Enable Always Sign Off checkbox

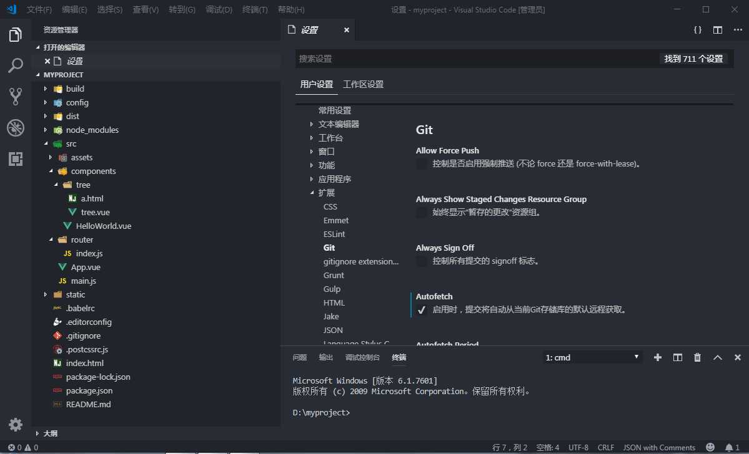(421, 261)
